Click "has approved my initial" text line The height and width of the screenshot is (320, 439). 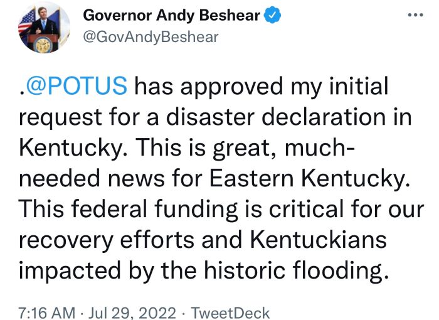point(262,87)
